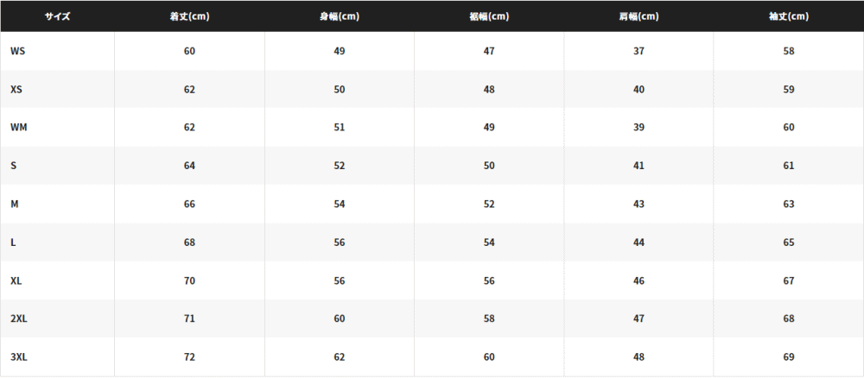
Task: Select the S size row label
Action: point(13,166)
